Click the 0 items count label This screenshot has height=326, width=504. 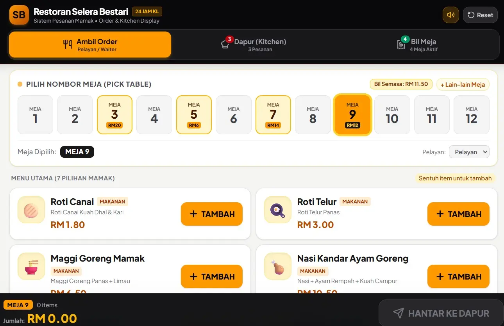point(47,305)
